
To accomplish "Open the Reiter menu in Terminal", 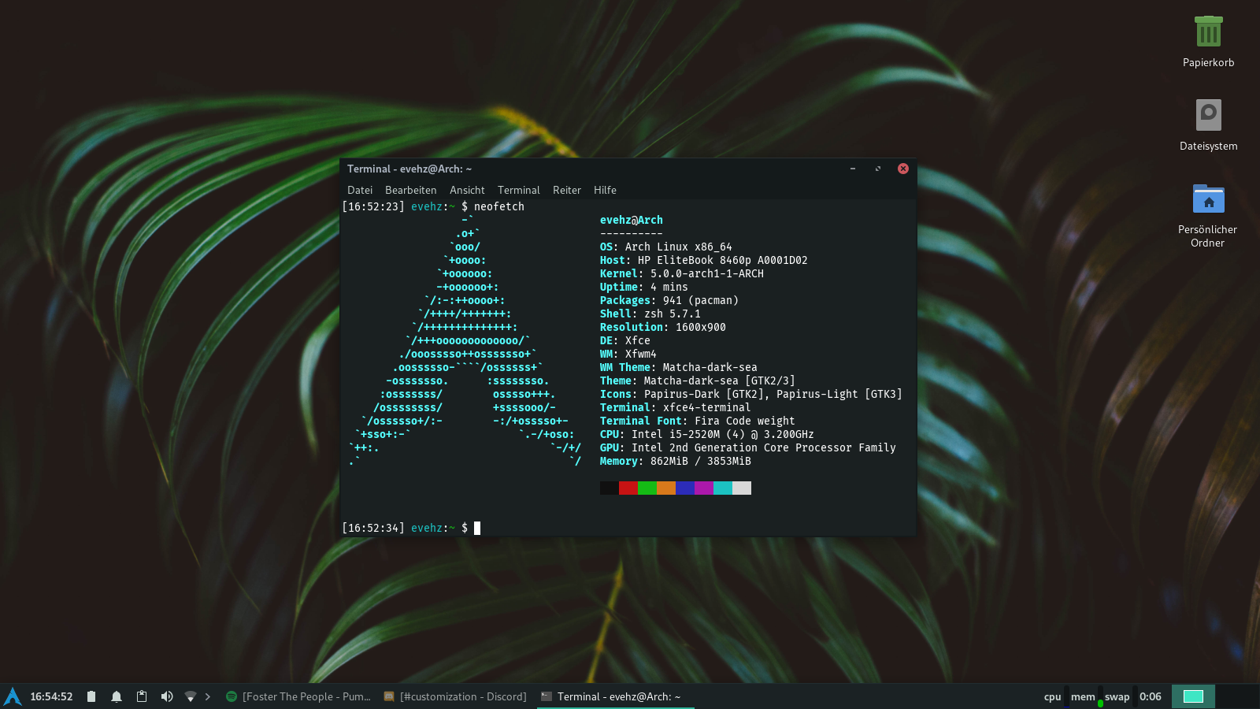I will [x=567, y=190].
